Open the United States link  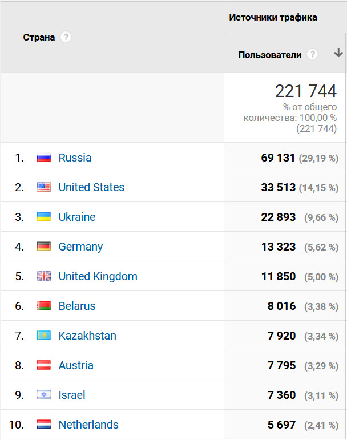91,187
